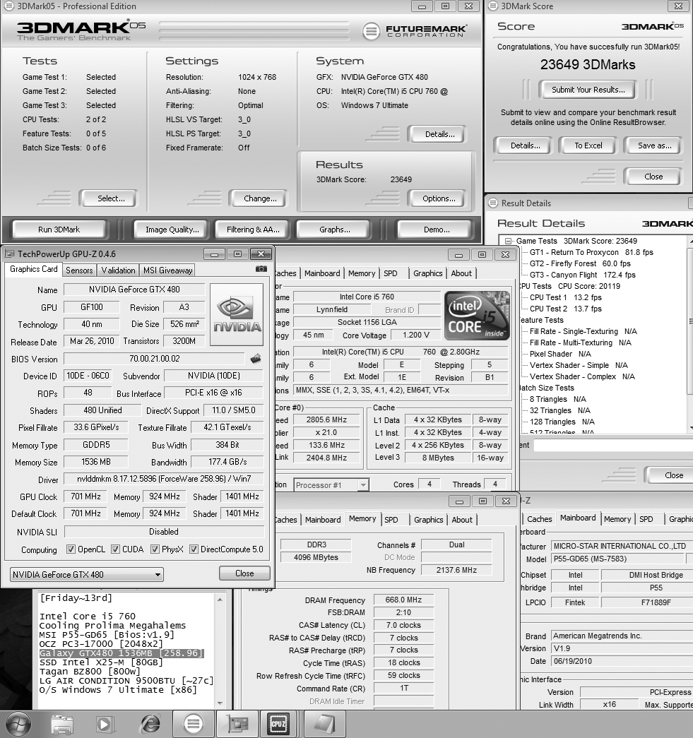The image size is (693, 738).
Task: Click the BIOS save chip icon in GPU-Z
Action: (256, 359)
